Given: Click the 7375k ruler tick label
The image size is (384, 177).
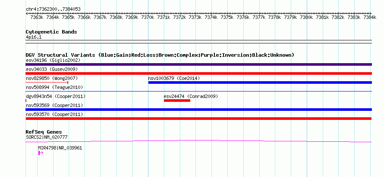Looking at the screenshot, I should pyautogui.click(x=227, y=17).
